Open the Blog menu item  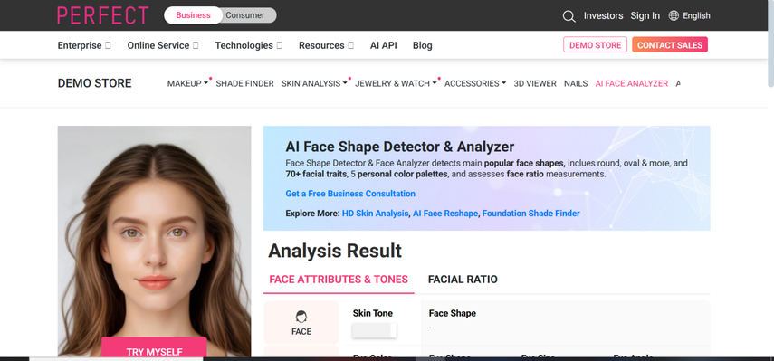pos(423,45)
